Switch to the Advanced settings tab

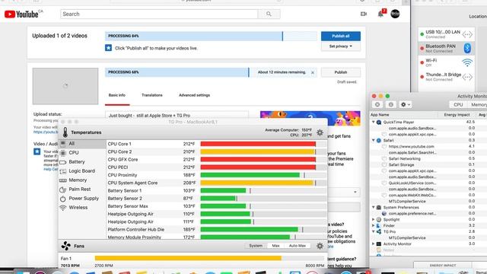pyautogui.click(x=195, y=95)
